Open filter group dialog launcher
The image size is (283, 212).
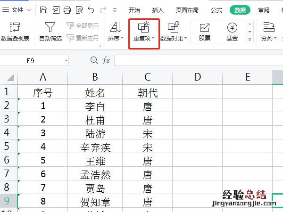point(99,46)
